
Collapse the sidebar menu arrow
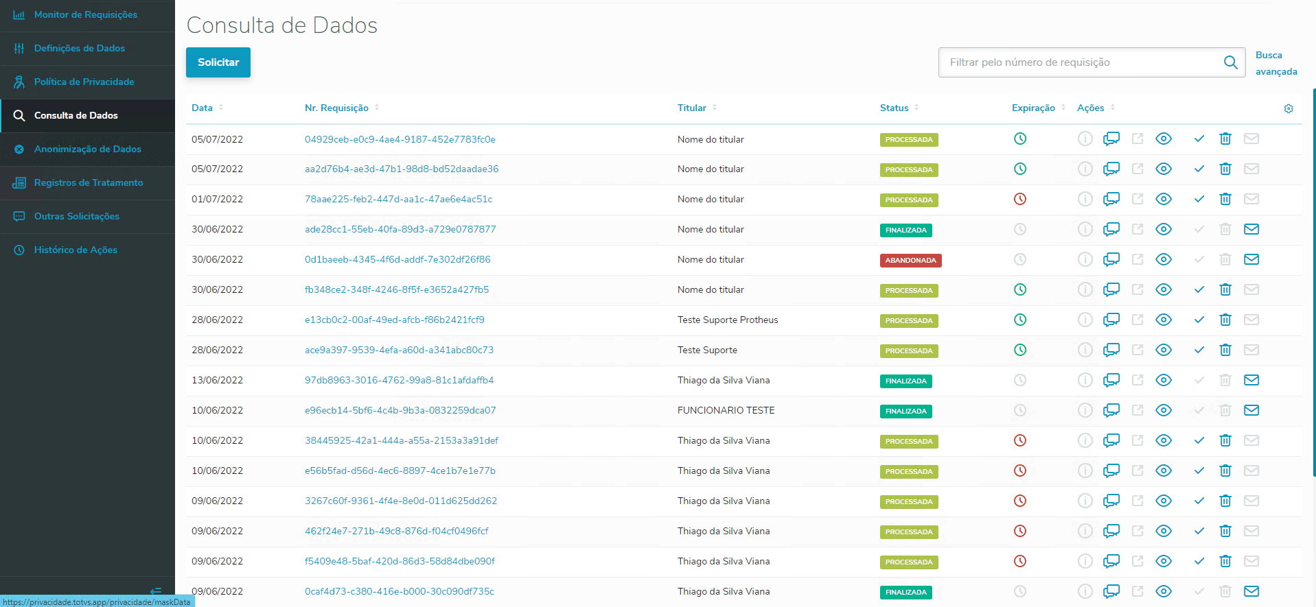[x=156, y=590]
